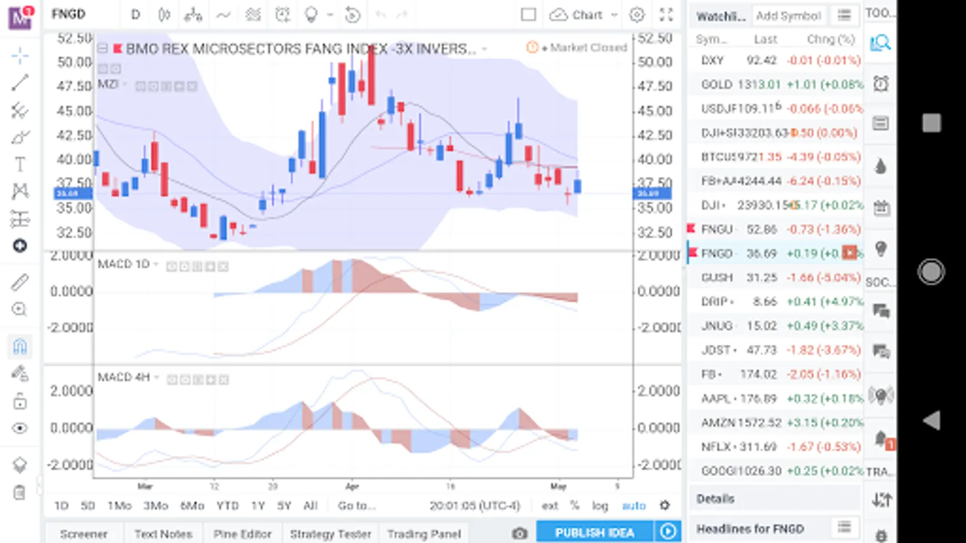Select the zoom in tool
The width and height of the screenshot is (966, 543).
pyautogui.click(x=20, y=310)
